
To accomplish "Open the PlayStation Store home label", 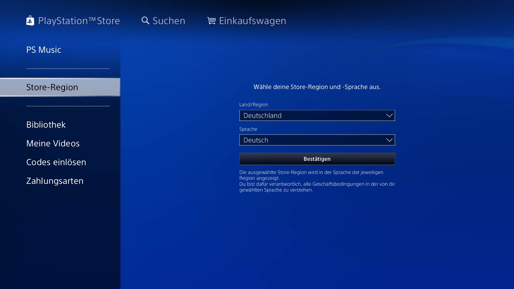I will (79, 21).
